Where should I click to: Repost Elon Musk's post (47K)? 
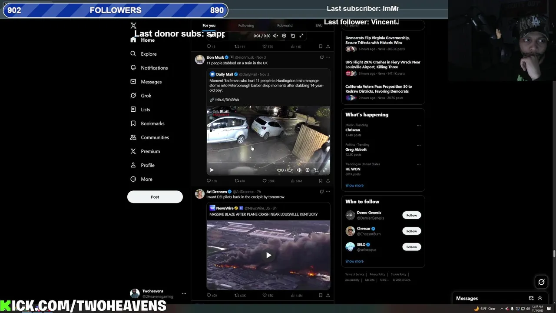[x=240, y=181]
